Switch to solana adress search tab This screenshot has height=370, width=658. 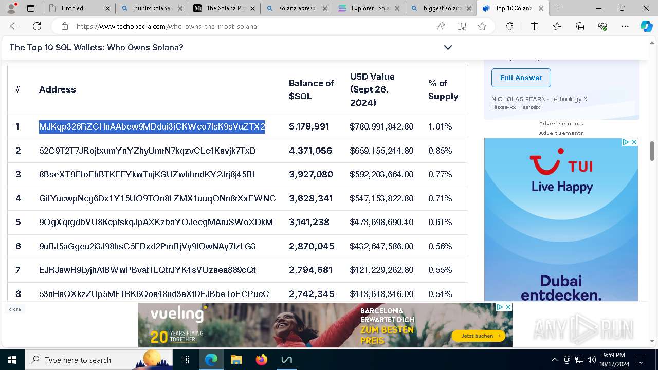(x=296, y=8)
